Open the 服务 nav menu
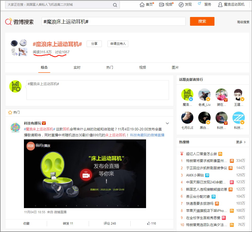252x232 pixels. pos(208,5)
